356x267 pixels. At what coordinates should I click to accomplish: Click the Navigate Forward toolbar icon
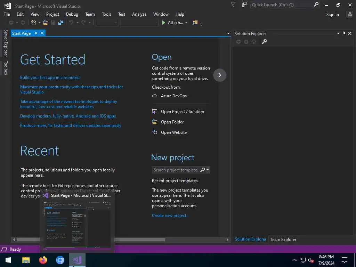coord(23,23)
